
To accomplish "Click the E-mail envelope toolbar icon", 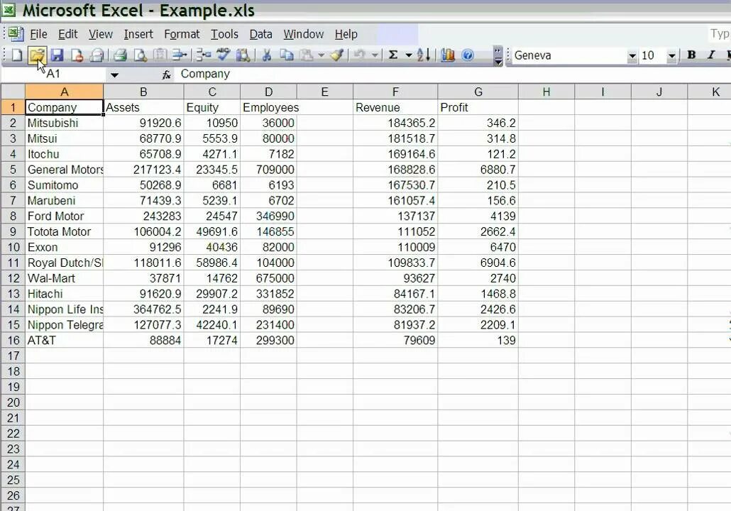I will coord(97,55).
